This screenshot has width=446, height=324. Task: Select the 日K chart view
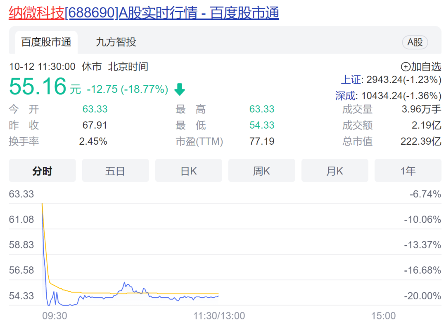tap(188, 171)
